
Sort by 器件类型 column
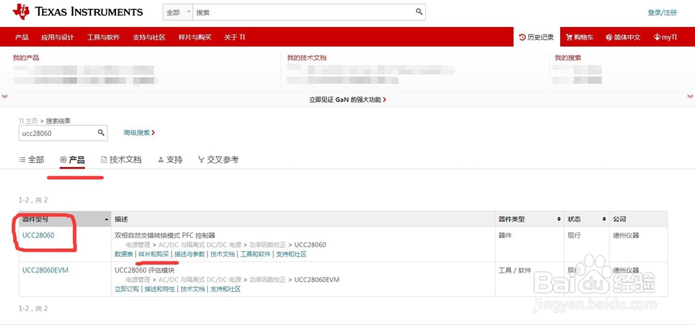529,219
